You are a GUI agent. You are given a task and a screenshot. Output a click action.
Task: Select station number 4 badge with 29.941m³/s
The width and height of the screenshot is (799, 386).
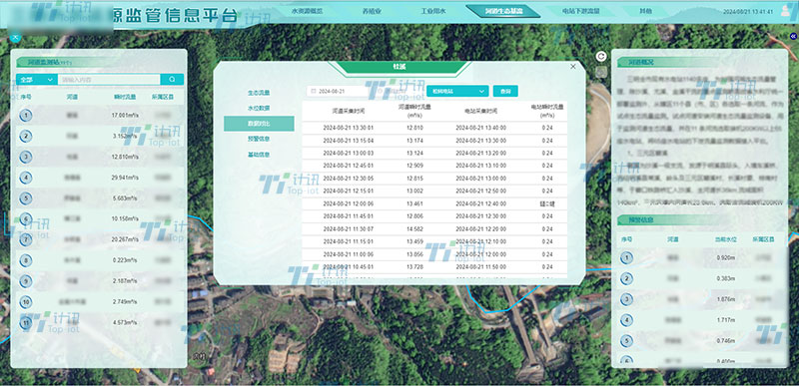(x=26, y=178)
